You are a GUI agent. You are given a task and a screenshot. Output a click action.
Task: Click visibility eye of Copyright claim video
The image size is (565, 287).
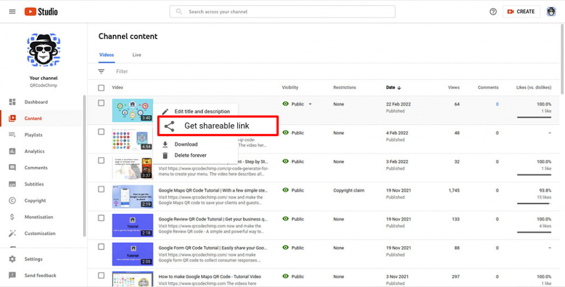(x=286, y=190)
